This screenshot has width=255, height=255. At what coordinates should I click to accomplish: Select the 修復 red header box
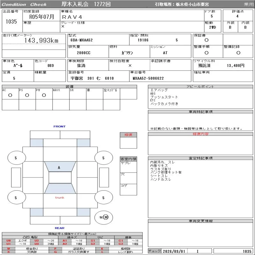pos(128,135)
